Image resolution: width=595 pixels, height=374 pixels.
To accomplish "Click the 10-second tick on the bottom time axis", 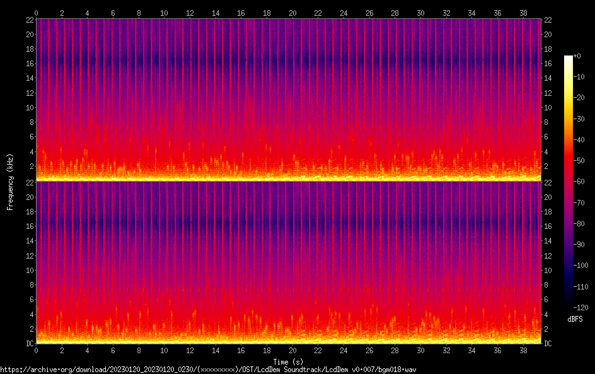I will point(164,350).
